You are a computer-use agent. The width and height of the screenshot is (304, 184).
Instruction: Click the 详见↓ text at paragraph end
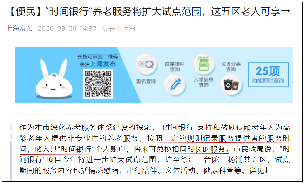259,170
